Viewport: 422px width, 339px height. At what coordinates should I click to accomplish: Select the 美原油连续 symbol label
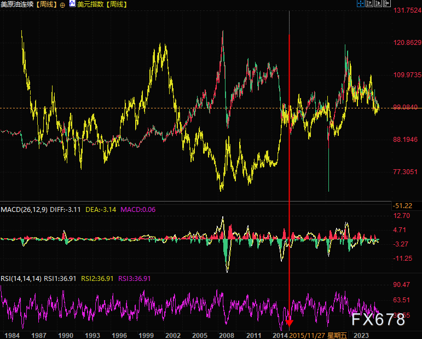(x=18, y=4)
